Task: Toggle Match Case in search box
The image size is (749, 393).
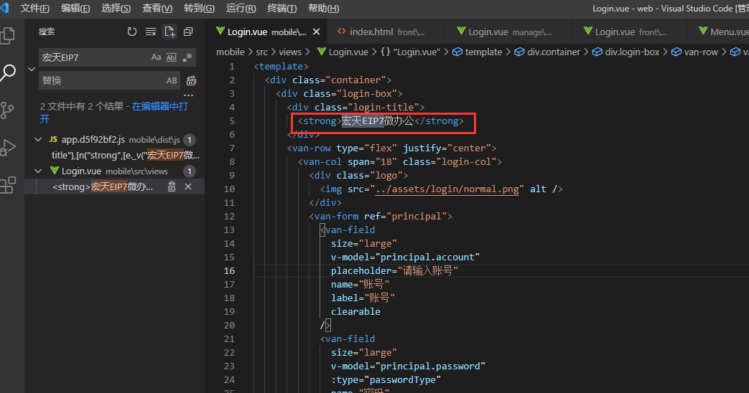Action: tap(156, 57)
